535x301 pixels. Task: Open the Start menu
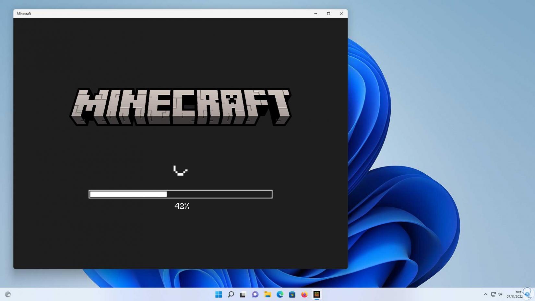[219, 295]
